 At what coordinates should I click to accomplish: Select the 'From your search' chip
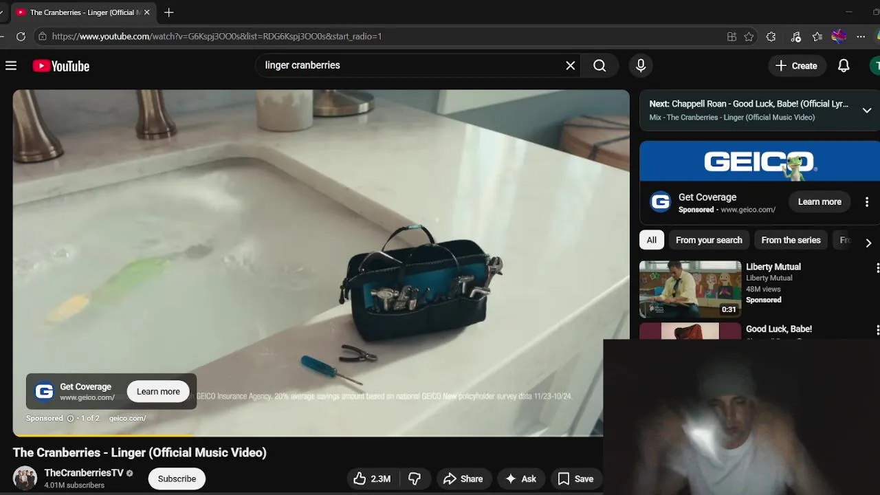(x=709, y=240)
